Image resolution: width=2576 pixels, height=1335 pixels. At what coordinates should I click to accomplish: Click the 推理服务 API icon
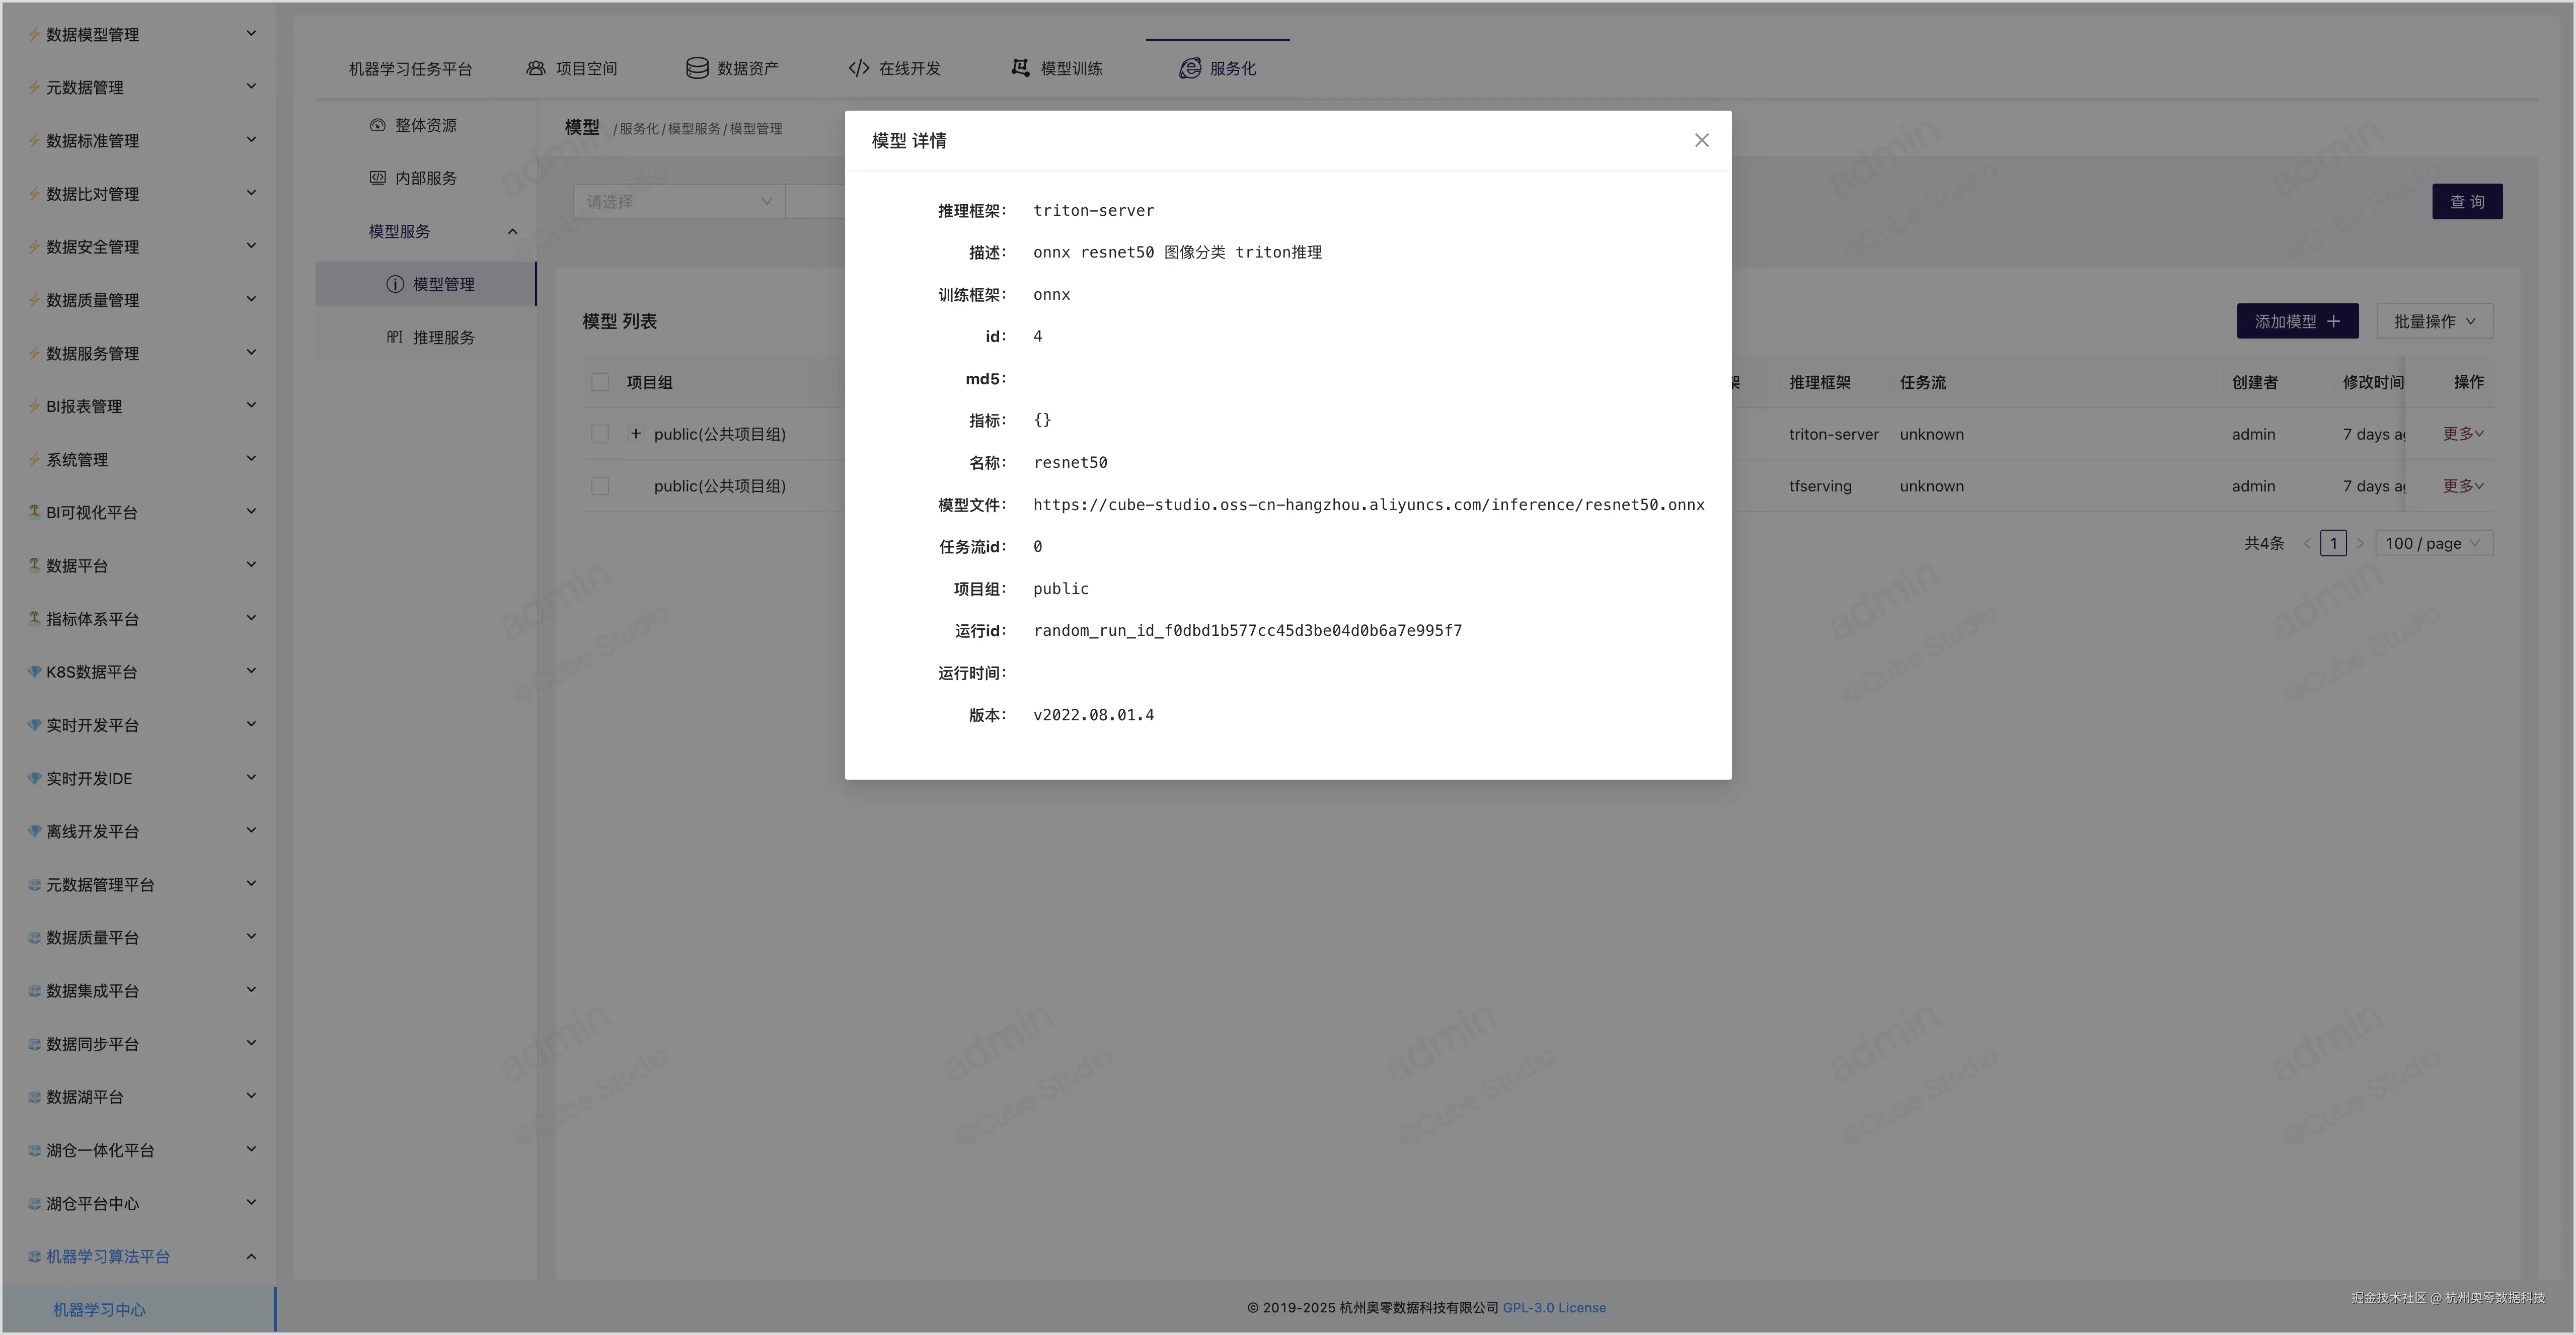pyautogui.click(x=395, y=338)
